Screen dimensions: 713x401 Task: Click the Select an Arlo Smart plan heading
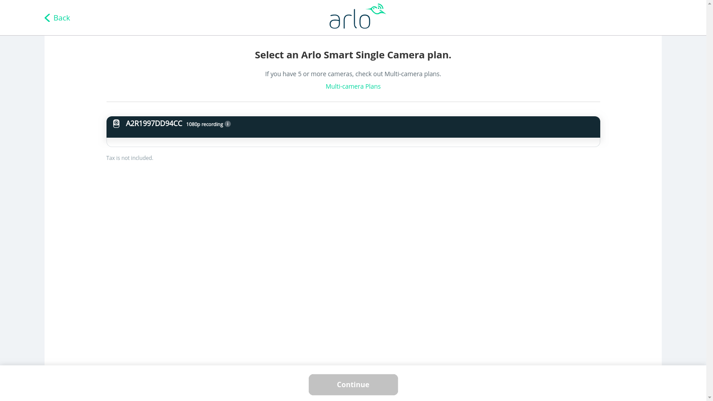(353, 55)
